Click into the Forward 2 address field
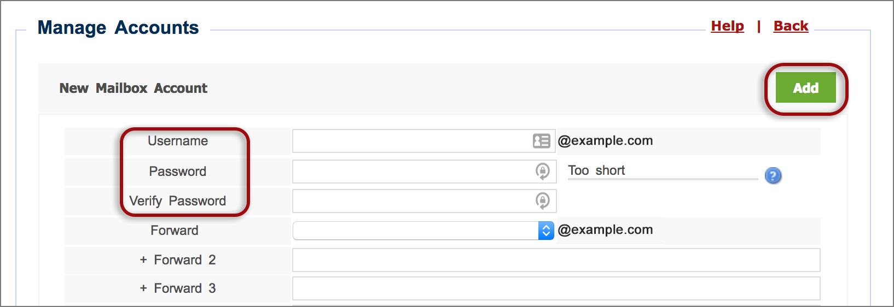The height and width of the screenshot is (307, 894). 556,260
